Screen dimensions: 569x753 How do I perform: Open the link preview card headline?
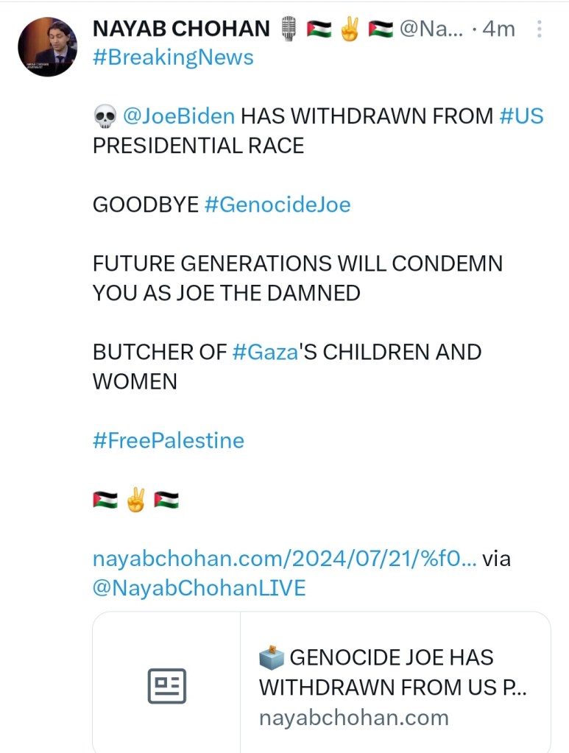(x=394, y=672)
